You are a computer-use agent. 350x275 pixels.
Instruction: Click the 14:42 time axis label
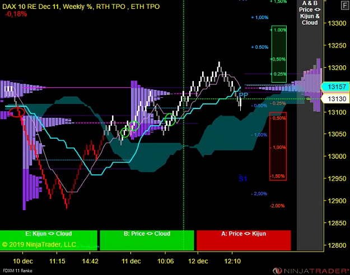90,261
